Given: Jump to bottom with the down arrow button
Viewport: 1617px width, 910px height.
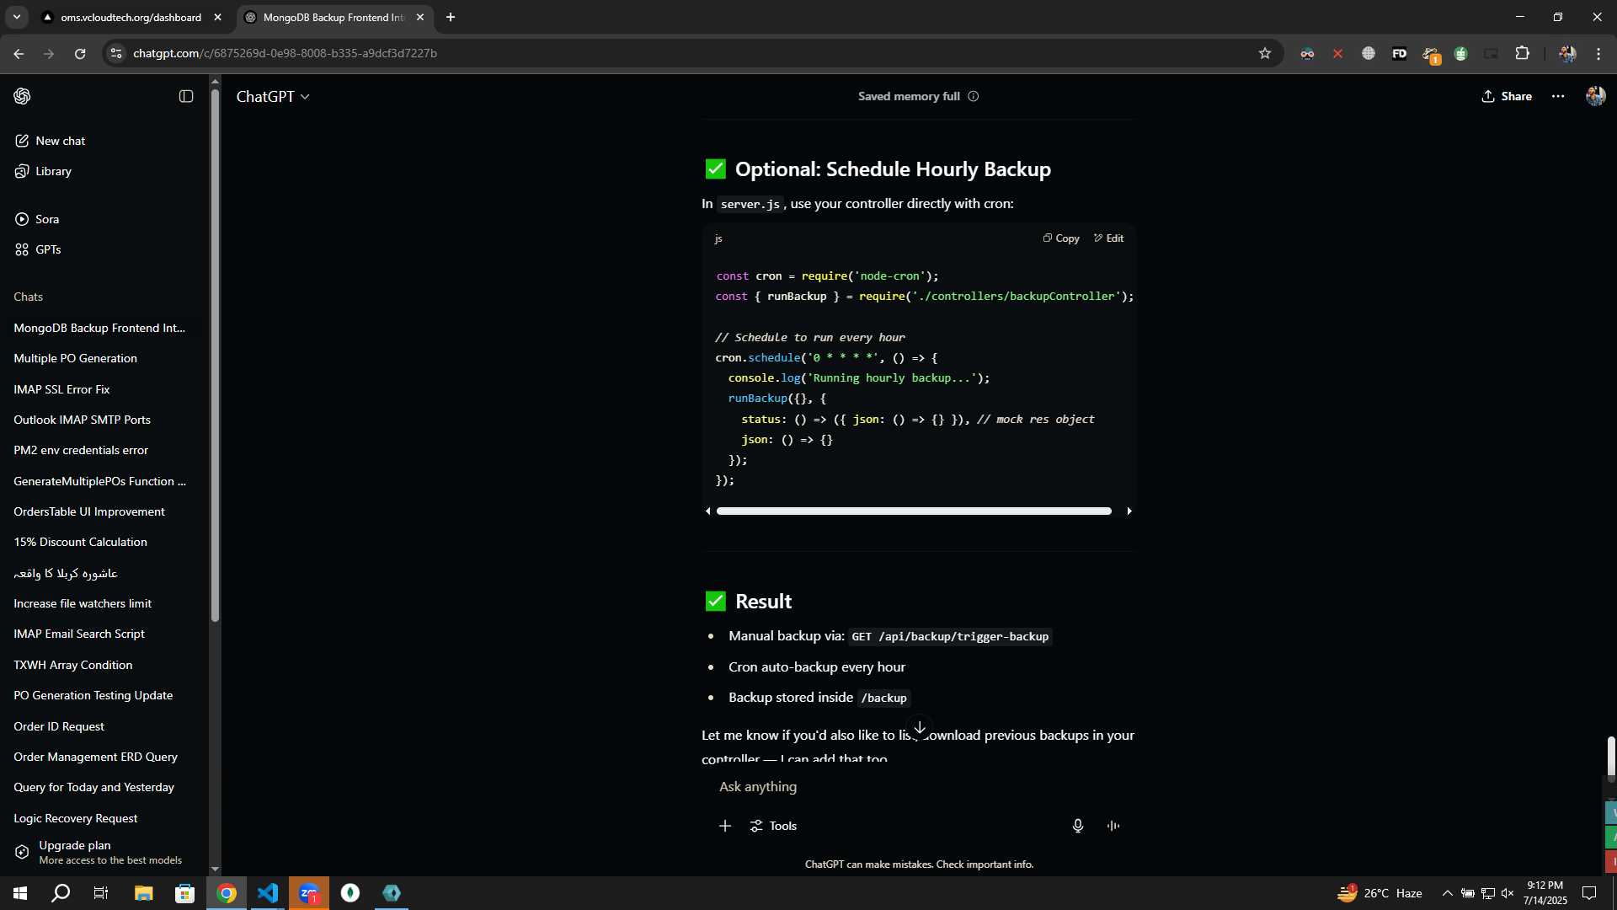Looking at the screenshot, I should 920,727.
